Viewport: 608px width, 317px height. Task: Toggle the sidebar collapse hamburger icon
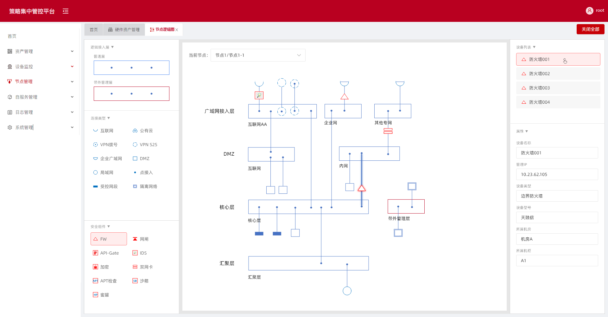pyautogui.click(x=66, y=11)
